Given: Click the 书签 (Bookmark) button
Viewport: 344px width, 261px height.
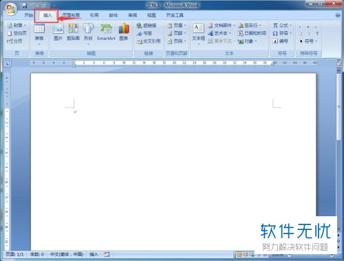Looking at the screenshot, I should 144,33.
